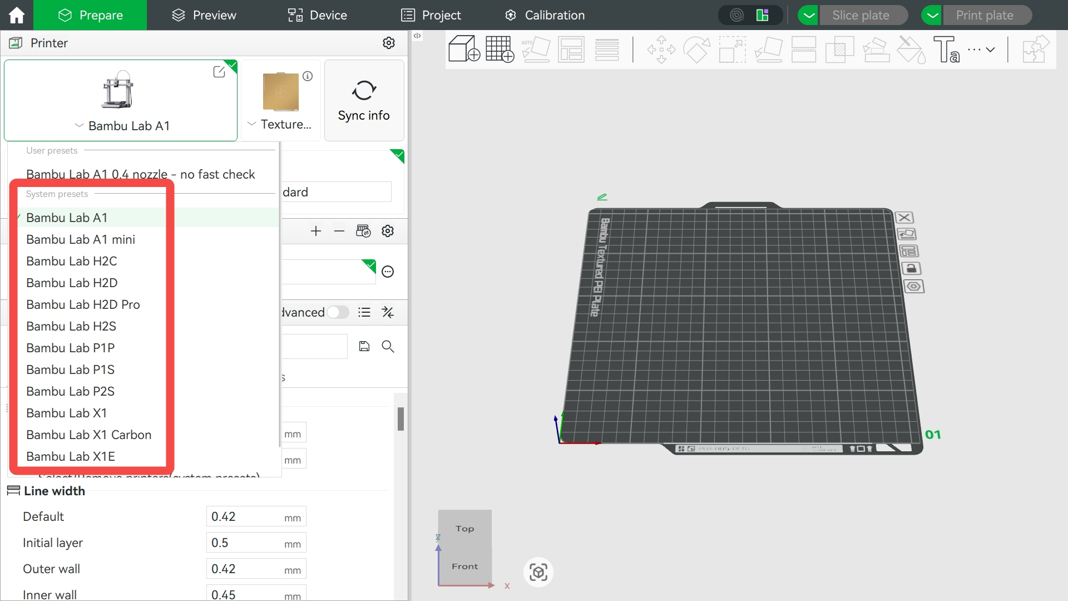This screenshot has height=601, width=1068.
Task: Lock plate 01 icon
Action: pos(911,269)
